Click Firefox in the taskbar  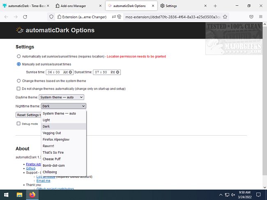pyautogui.click(x=32, y=195)
